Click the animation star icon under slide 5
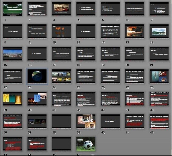172x156 pixels. click(117, 20)
